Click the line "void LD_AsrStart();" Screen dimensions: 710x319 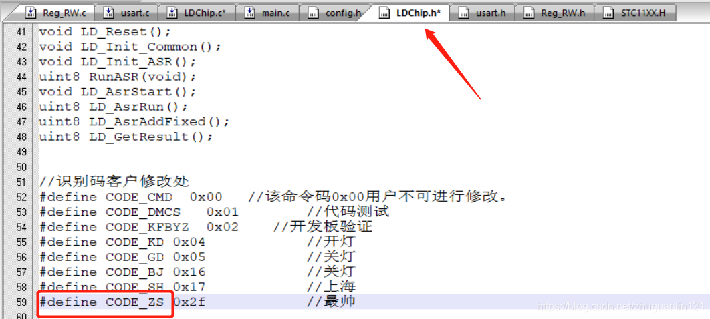[118, 91]
